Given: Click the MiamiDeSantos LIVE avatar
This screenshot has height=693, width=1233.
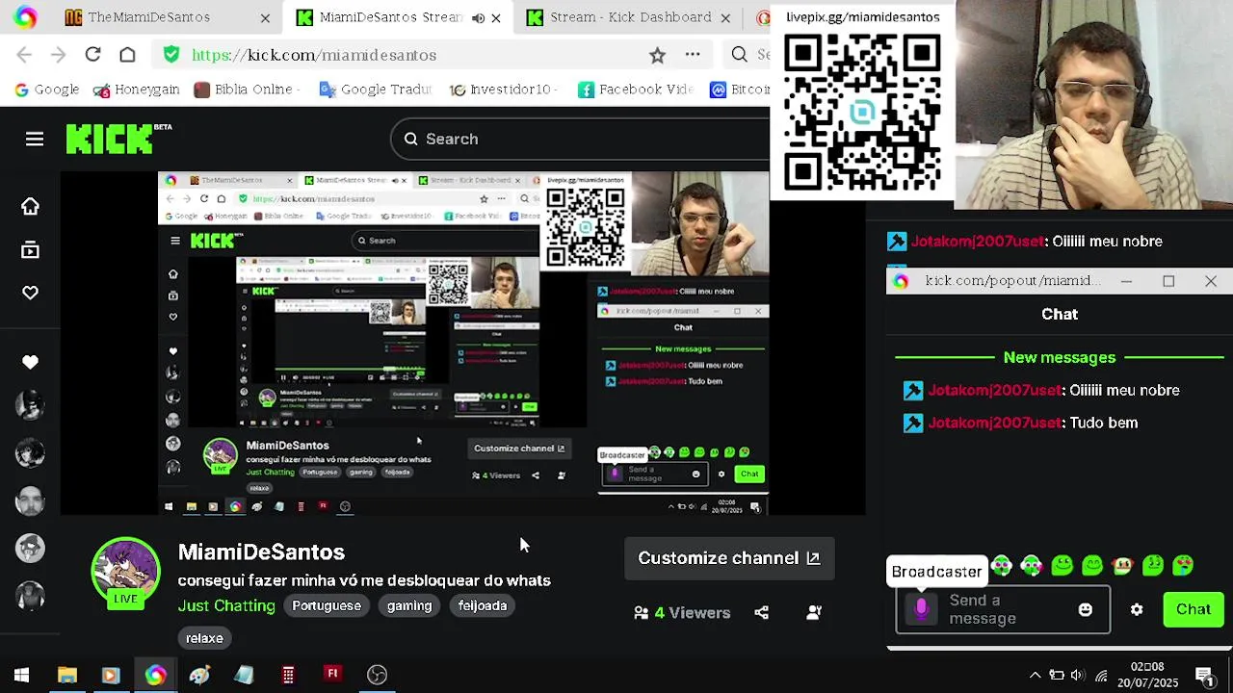Looking at the screenshot, I should [x=126, y=573].
